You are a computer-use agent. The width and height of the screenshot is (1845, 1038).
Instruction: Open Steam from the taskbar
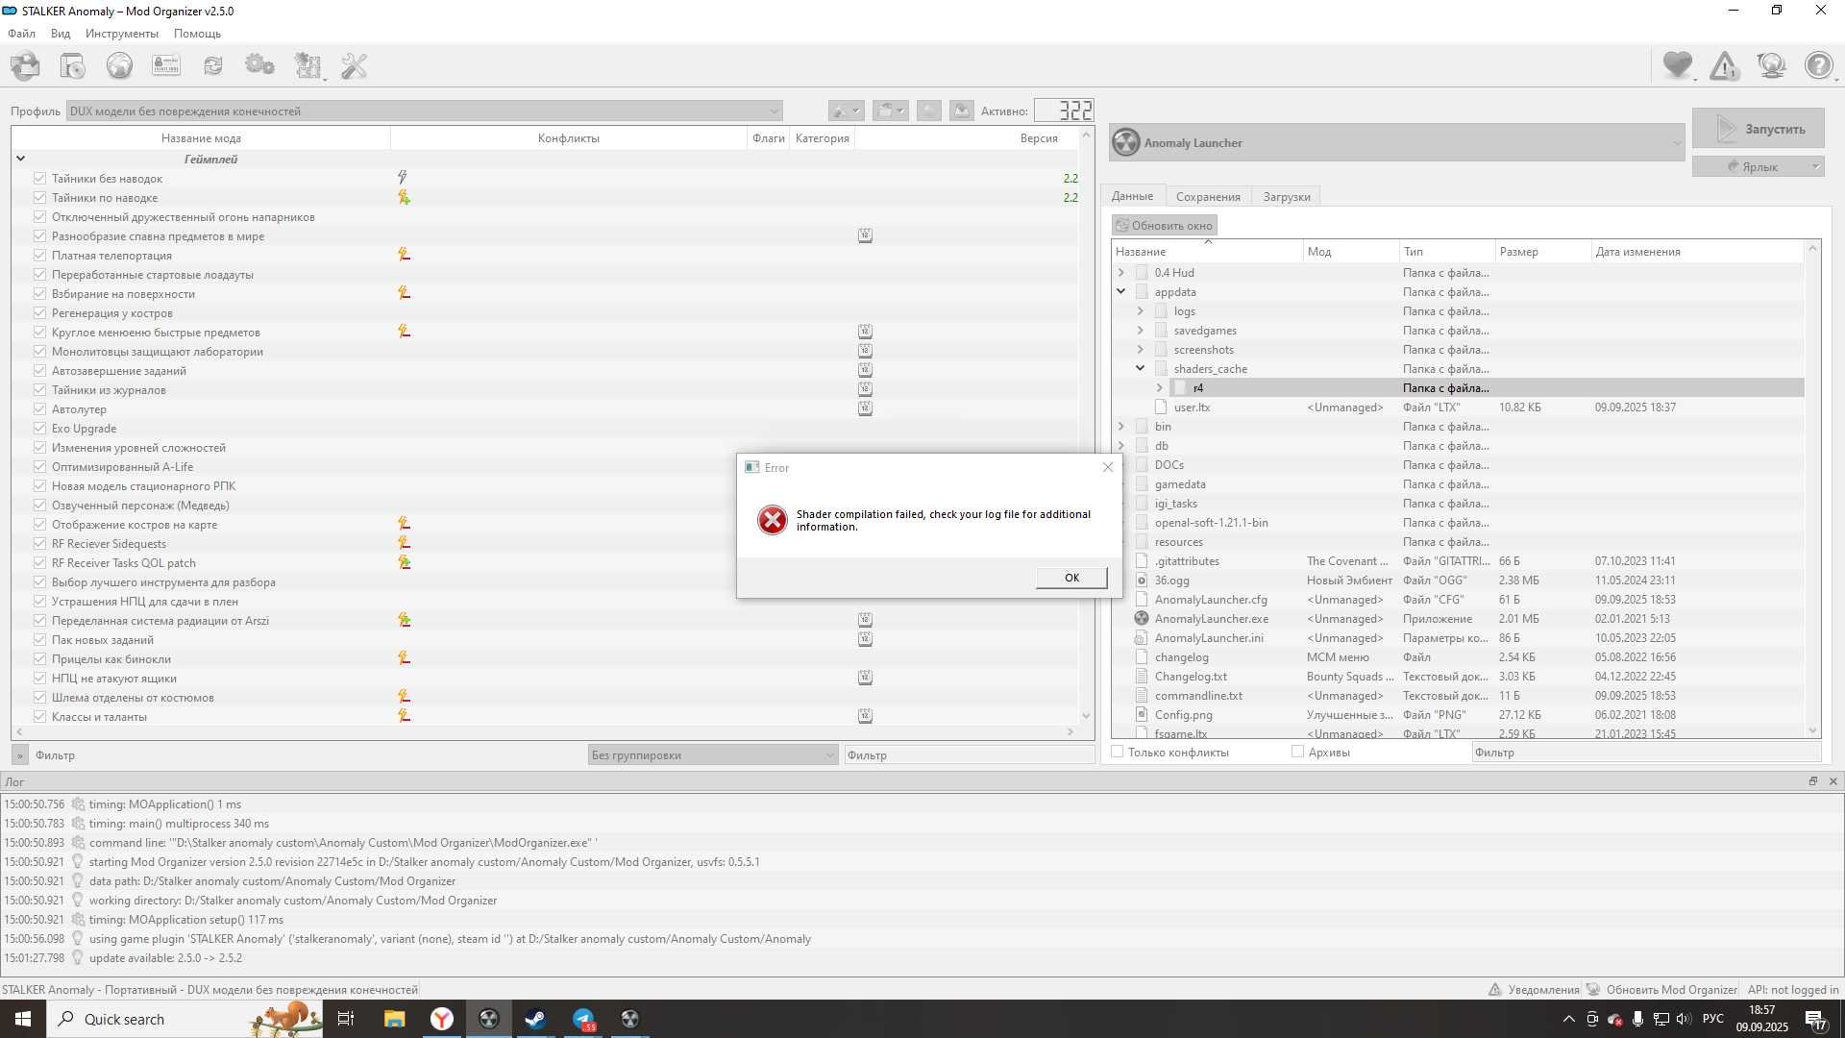pyautogui.click(x=535, y=1019)
